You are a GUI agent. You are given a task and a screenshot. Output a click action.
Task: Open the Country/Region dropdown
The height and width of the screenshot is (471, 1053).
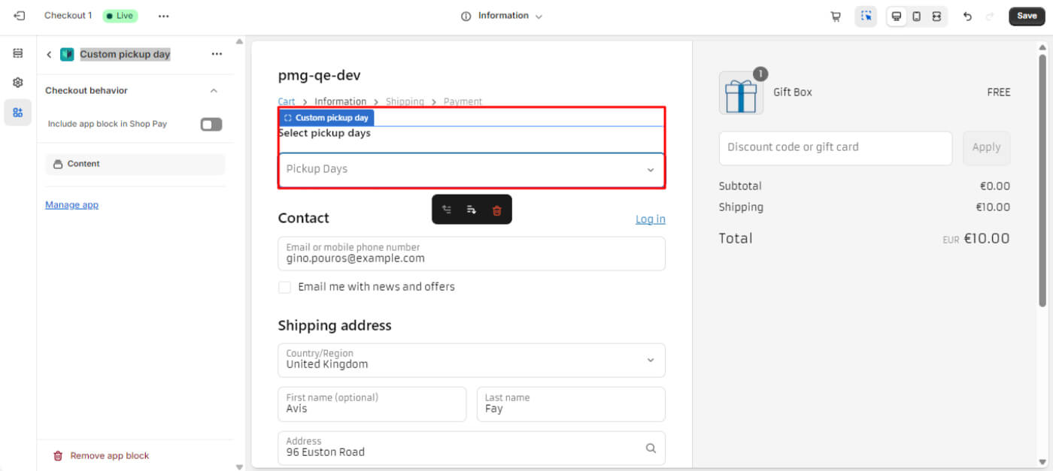pyautogui.click(x=472, y=360)
